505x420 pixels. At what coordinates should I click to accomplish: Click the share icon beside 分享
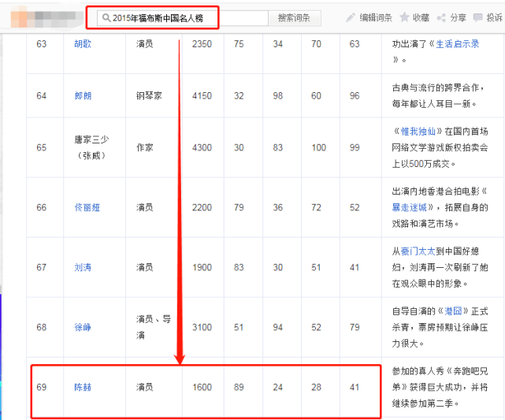pos(442,17)
